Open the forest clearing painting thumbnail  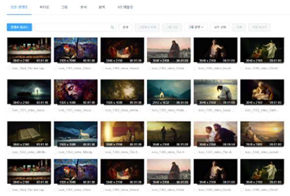122,92
